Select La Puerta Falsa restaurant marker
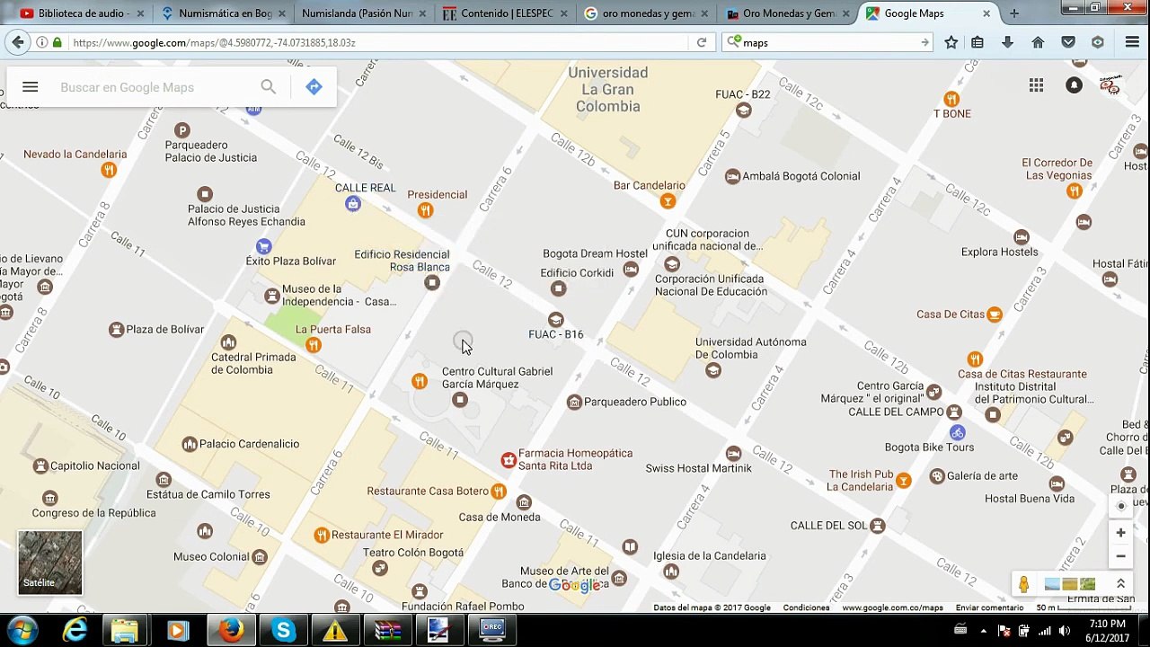This screenshot has height=647, width=1150. pos(313,345)
